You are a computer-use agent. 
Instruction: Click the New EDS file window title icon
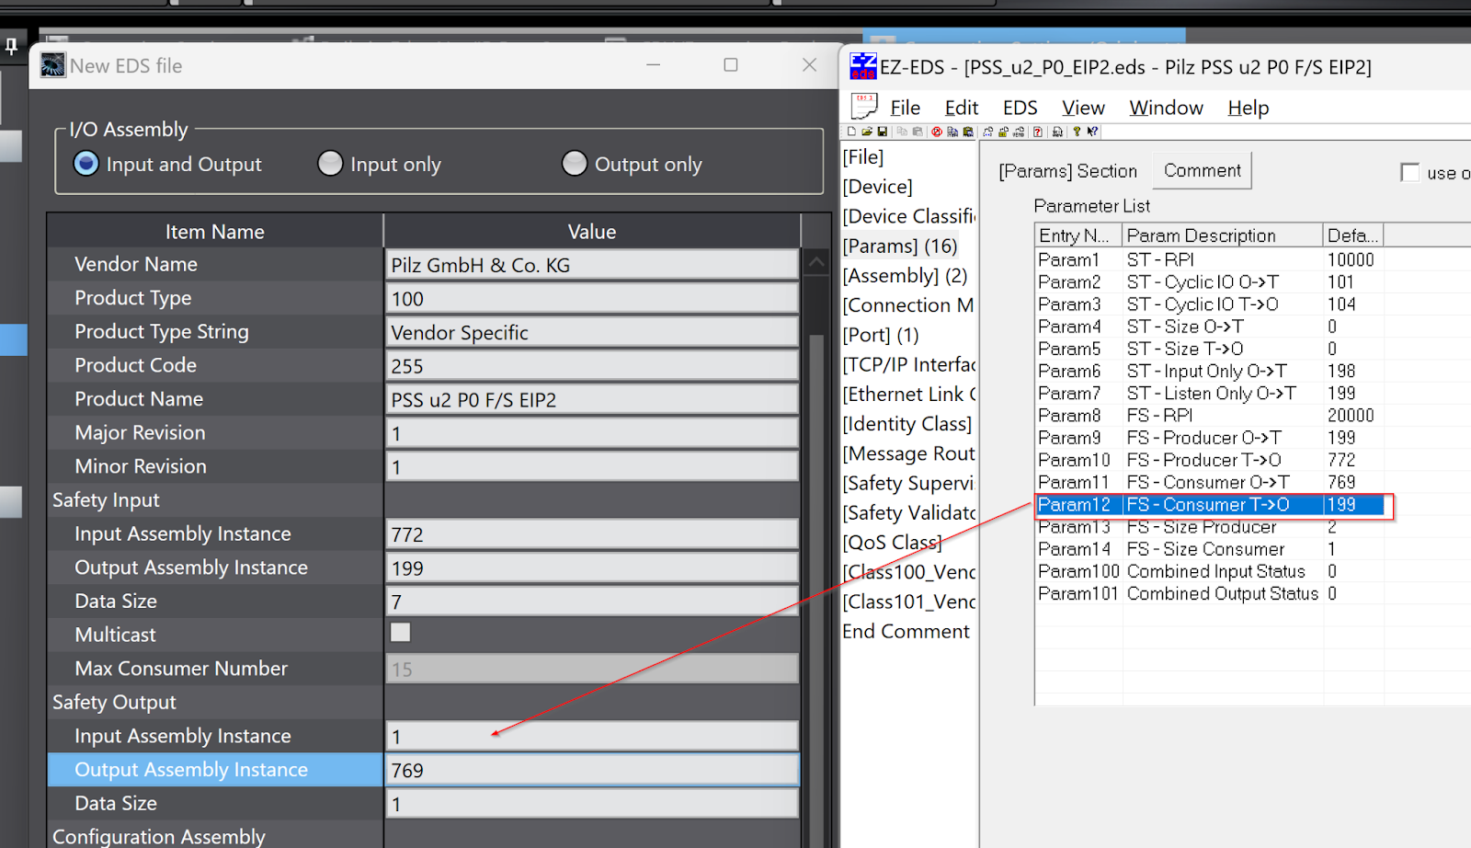click(x=53, y=65)
